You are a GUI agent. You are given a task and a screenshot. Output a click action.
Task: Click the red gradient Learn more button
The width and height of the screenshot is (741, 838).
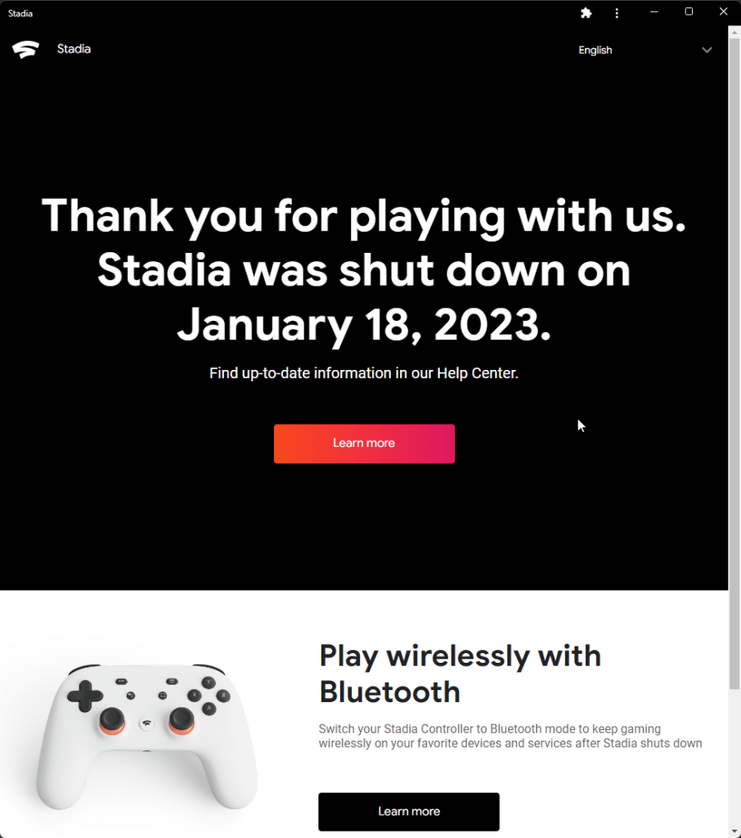(x=364, y=444)
